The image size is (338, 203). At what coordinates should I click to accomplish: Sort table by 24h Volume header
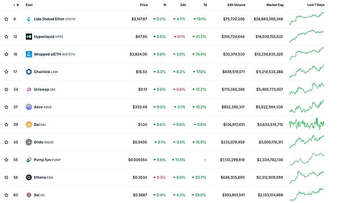pos(236,4)
